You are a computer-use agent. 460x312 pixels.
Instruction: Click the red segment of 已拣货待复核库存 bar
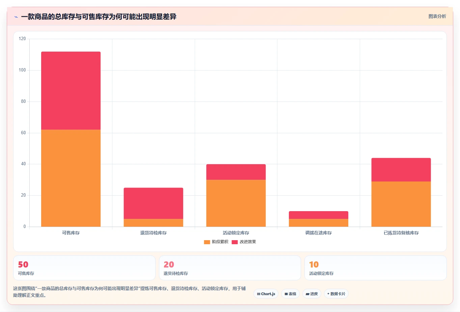click(x=401, y=170)
